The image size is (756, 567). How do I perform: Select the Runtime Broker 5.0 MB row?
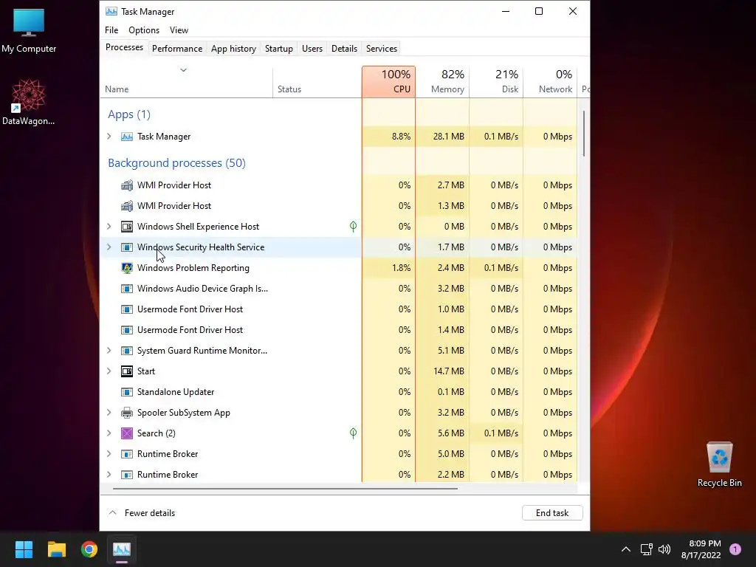(x=338, y=454)
